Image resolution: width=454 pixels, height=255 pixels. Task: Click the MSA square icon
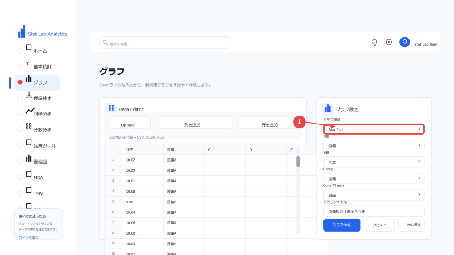(29, 174)
